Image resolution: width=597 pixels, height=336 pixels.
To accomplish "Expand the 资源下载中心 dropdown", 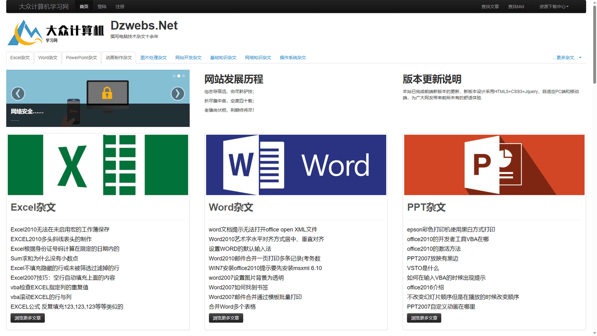I will pos(554,7).
